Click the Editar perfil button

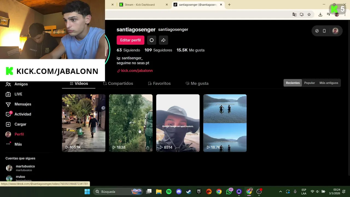click(130, 40)
